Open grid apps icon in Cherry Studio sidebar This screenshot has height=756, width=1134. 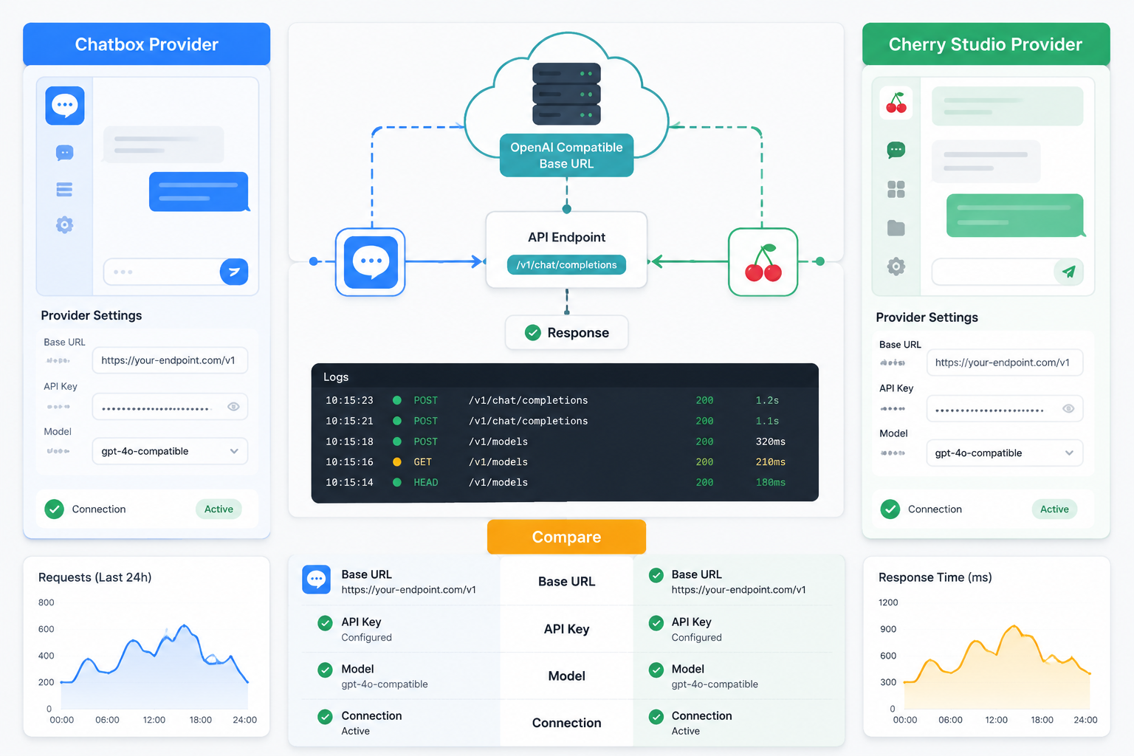click(896, 190)
